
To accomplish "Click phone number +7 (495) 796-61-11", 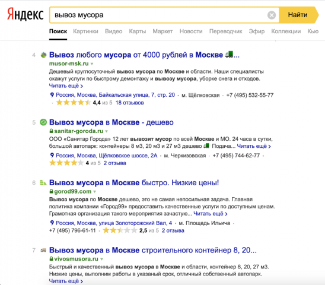I will 72,230.
